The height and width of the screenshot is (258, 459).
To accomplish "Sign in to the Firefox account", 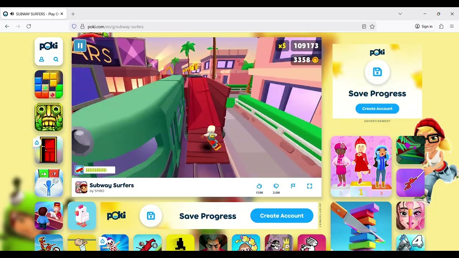I will 423,27.
